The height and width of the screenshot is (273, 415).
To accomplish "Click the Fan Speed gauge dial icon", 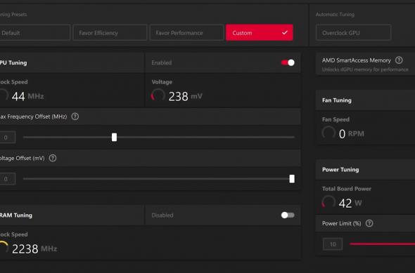I will [x=328, y=133].
